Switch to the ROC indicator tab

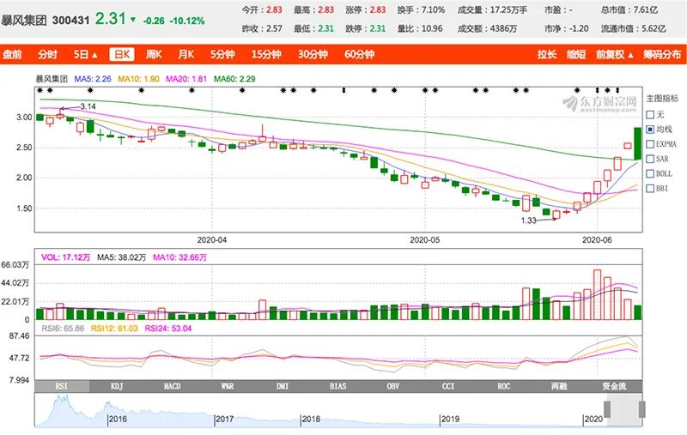pos(504,386)
